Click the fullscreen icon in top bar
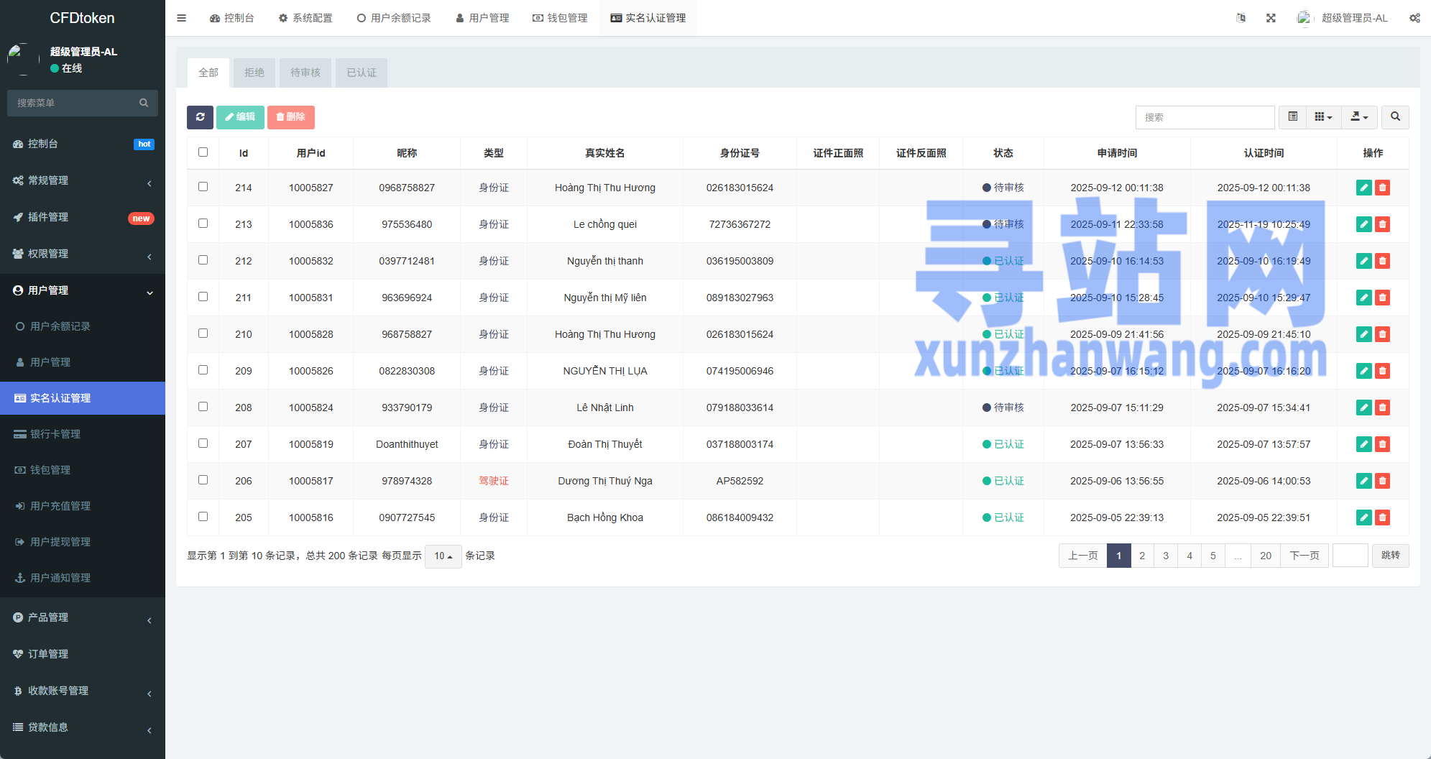The image size is (1431, 759). point(1271,18)
